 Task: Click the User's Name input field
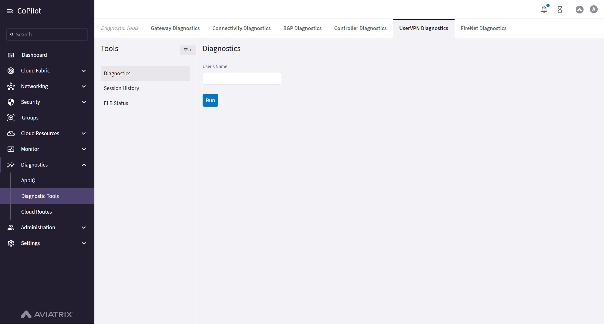tap(242, 78)
